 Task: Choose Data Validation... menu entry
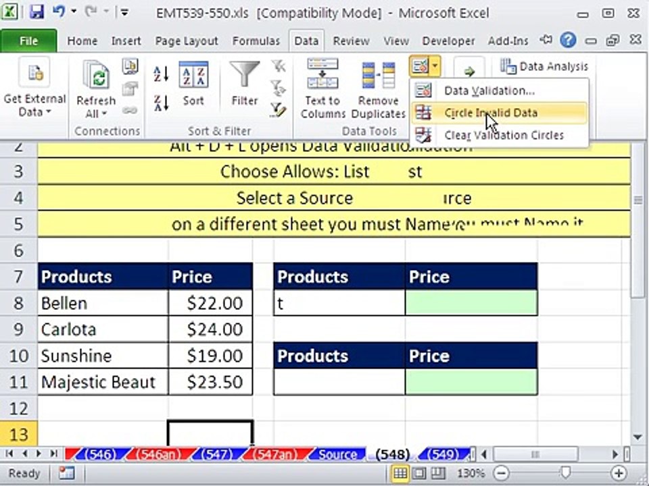coord(500,90)
